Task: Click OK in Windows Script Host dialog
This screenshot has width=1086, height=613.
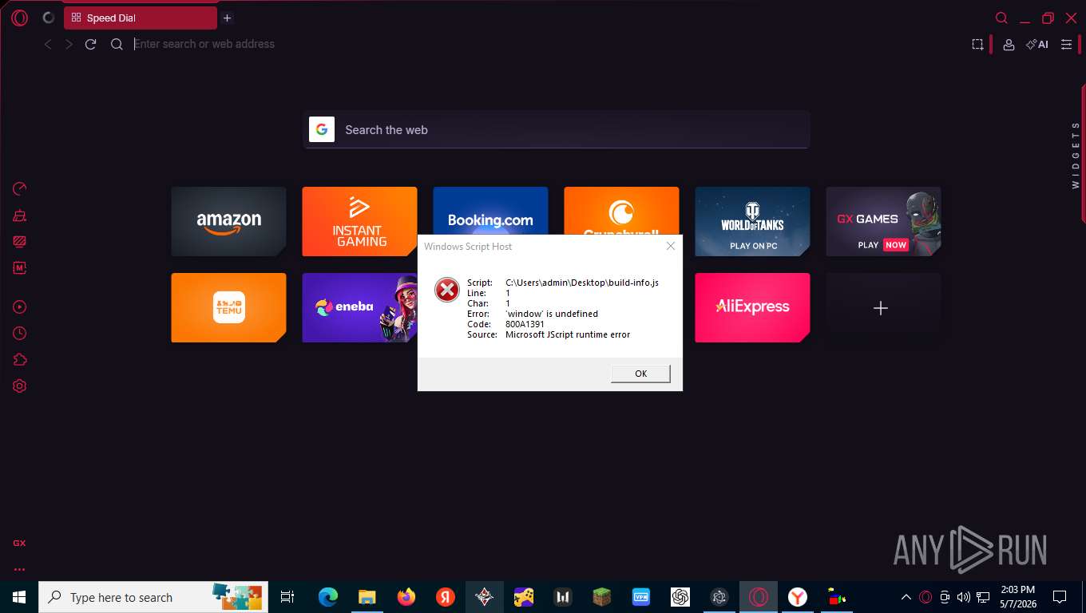Action: coord(640,374)
